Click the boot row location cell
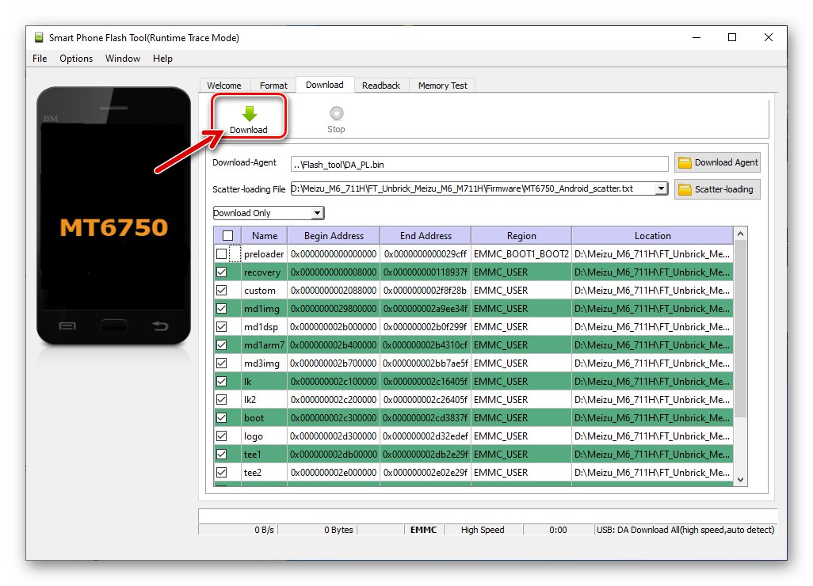 [x=652, y=418]
